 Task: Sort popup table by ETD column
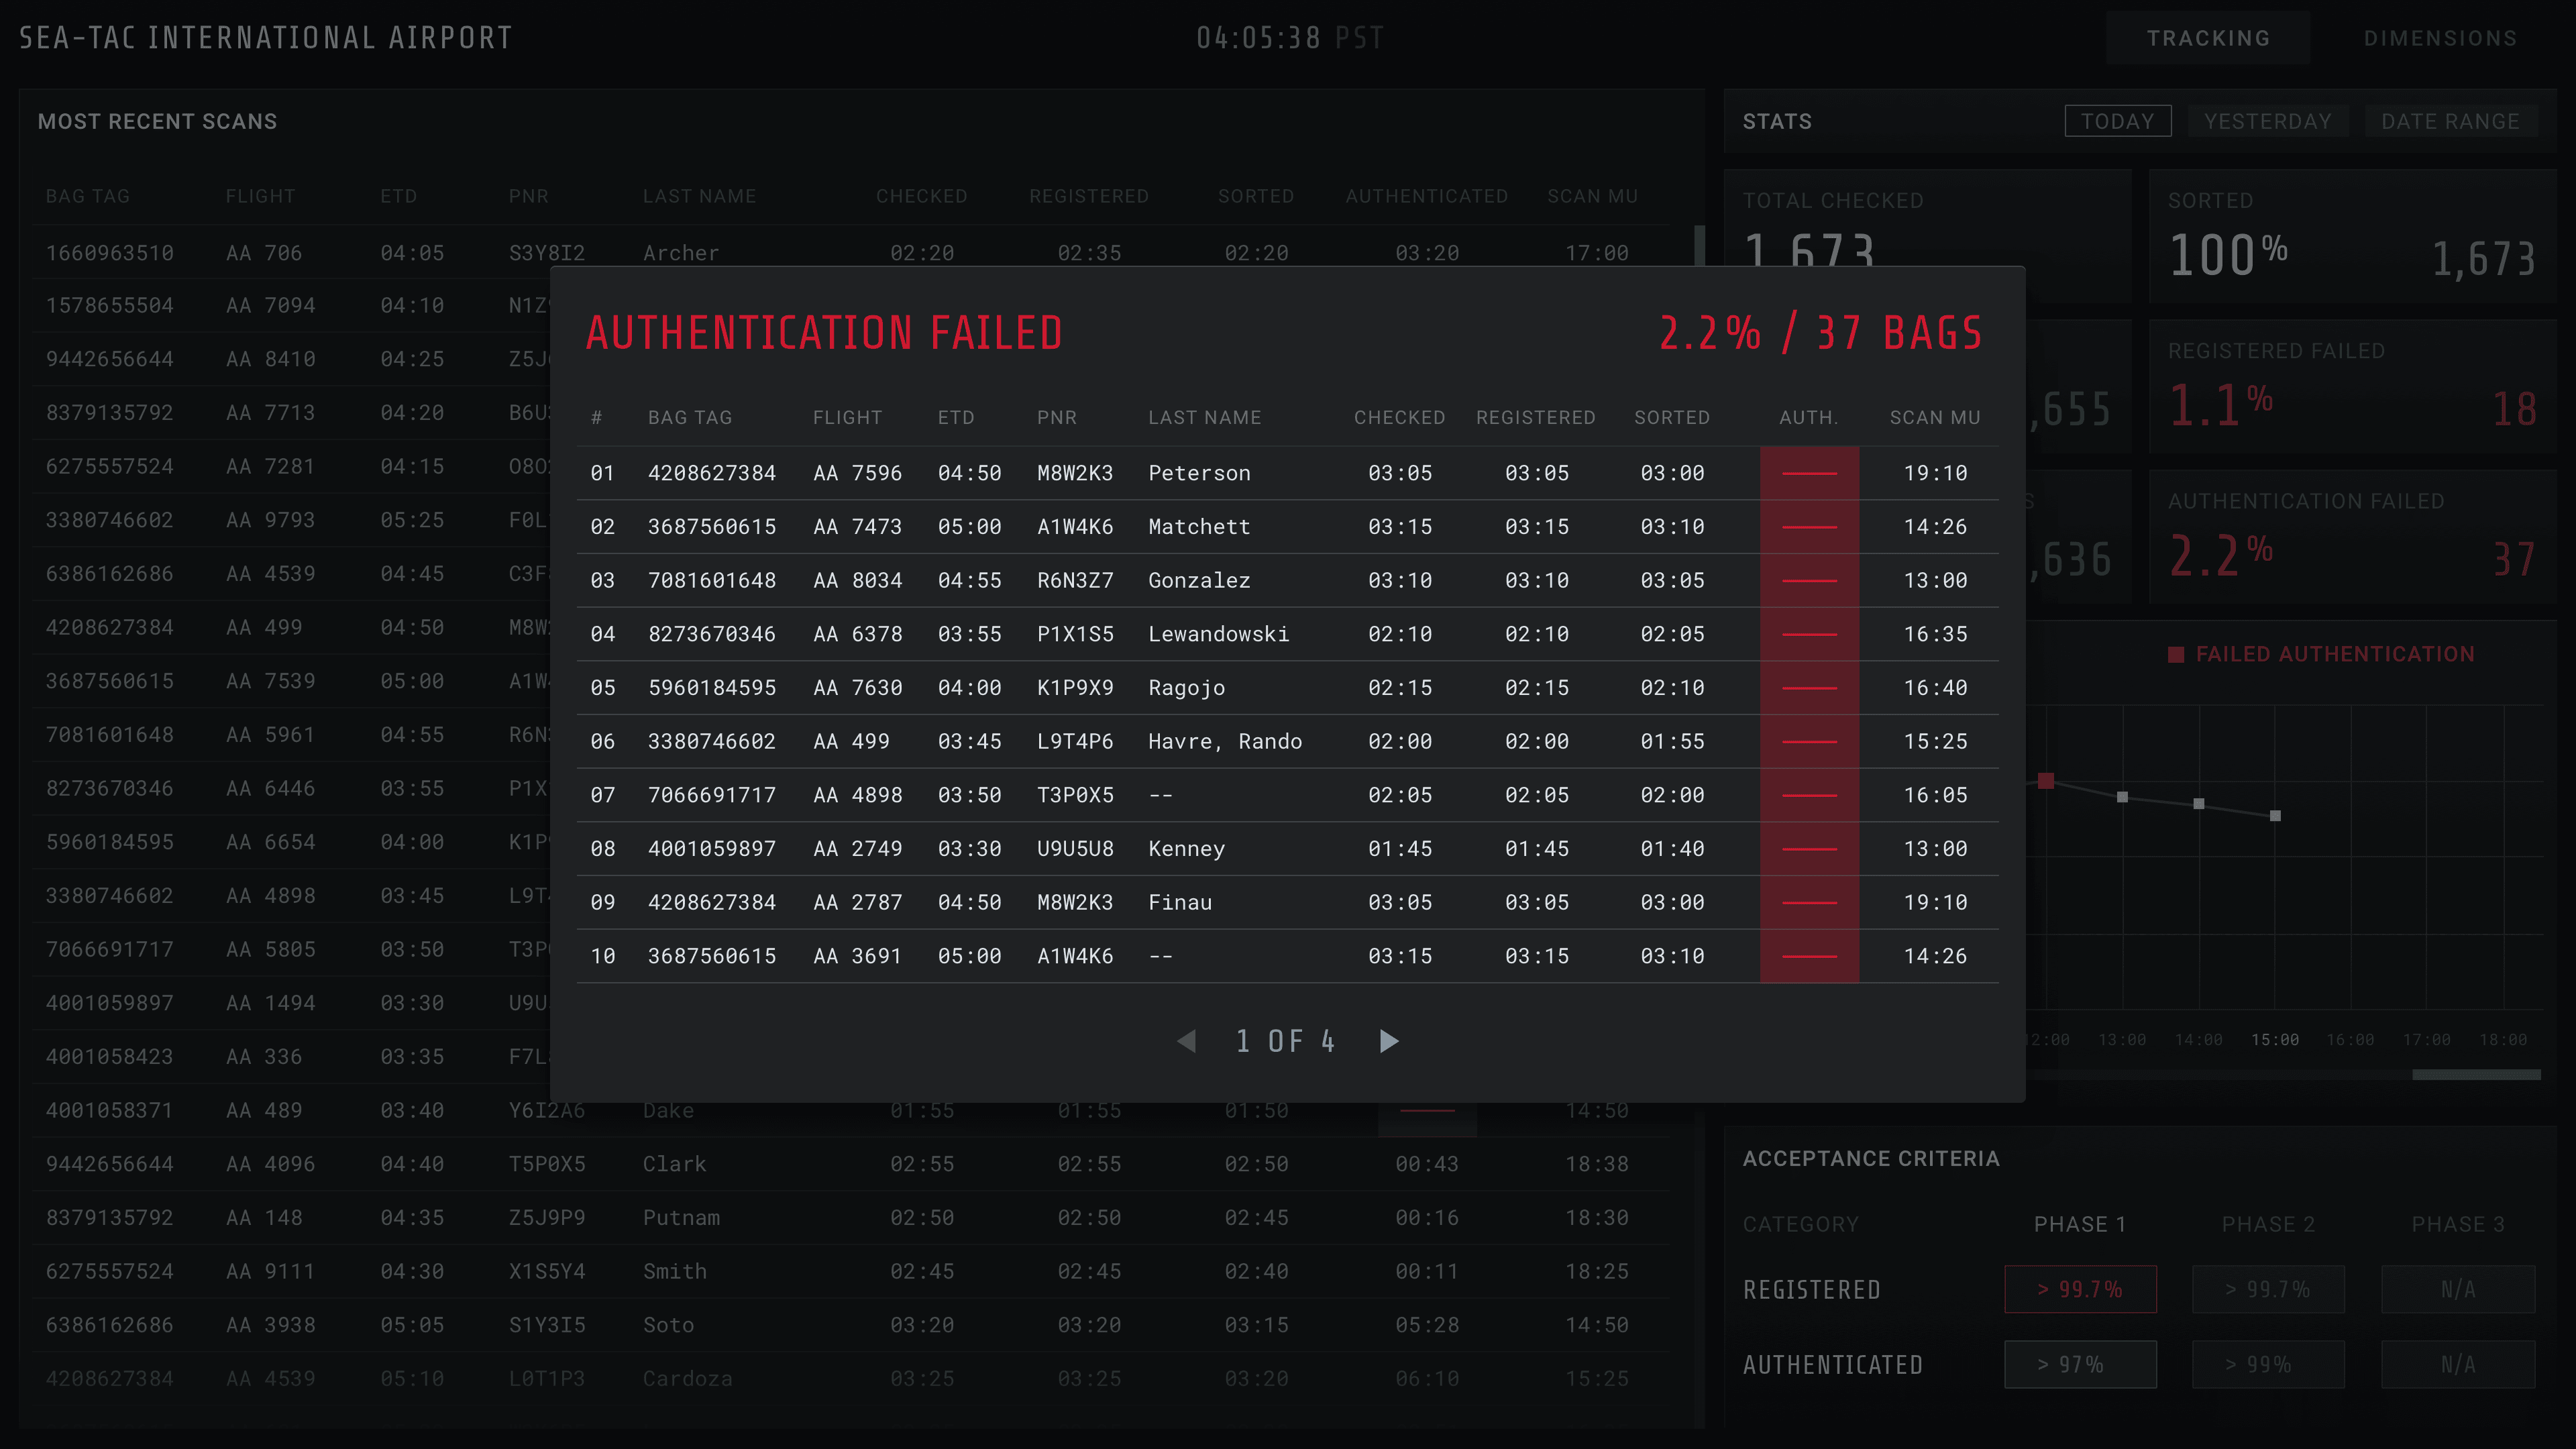pos(955,418)
